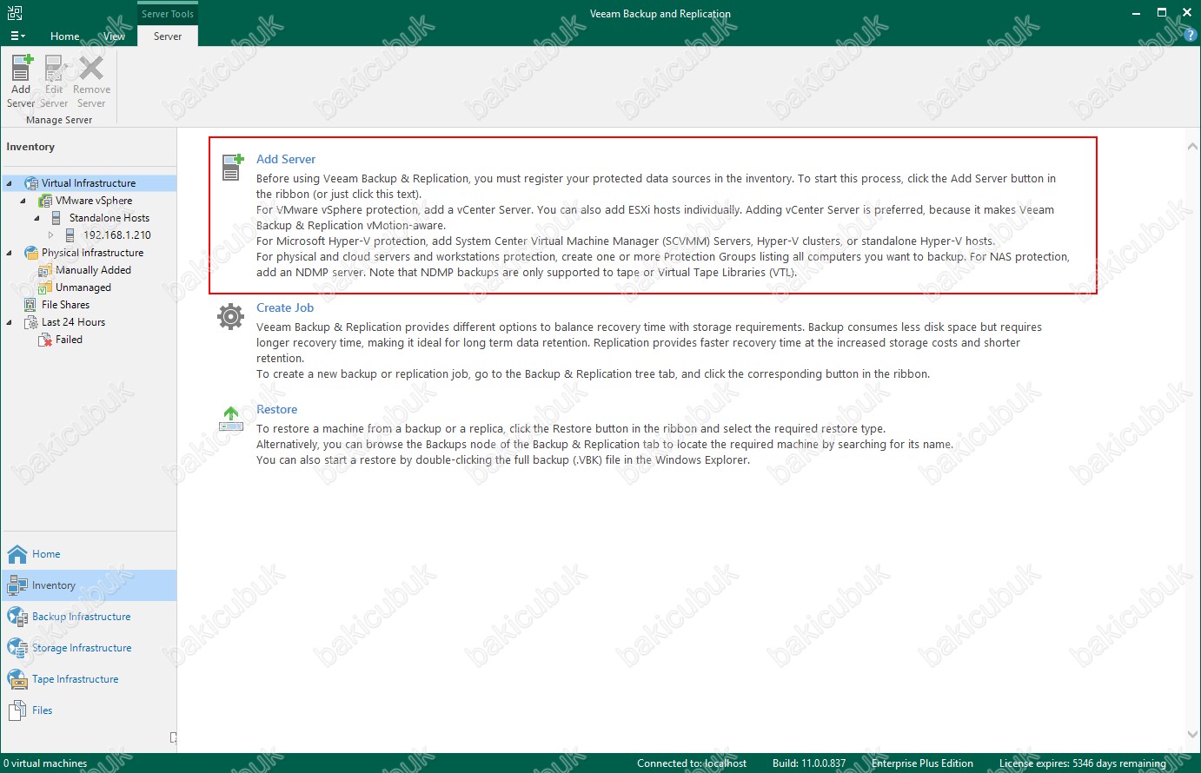Open the Create Job link heading
The image size is (1201, 773).
point(285,307)
